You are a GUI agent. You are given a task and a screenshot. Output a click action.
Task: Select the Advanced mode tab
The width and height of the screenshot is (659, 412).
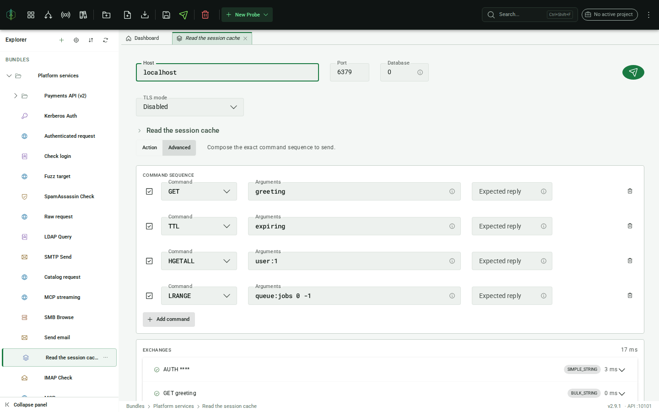[x=179, y=148]
